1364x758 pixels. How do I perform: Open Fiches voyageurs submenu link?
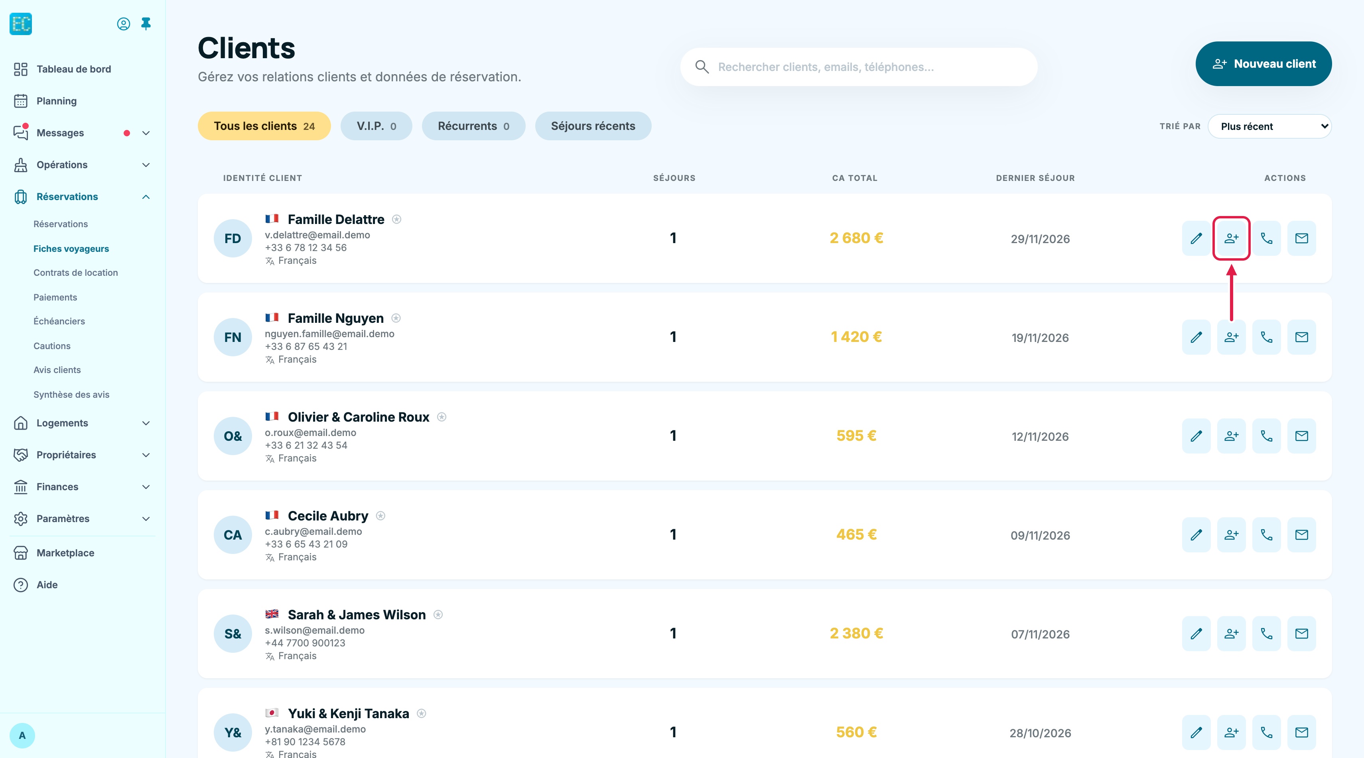[71, 249]
